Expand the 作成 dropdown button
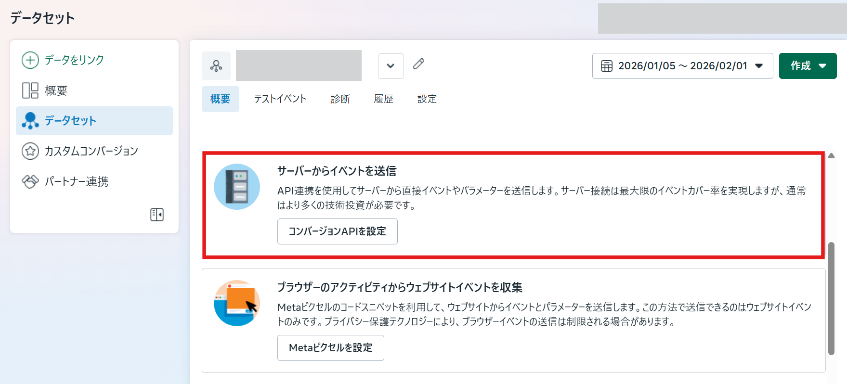Screen dimensions: 847x384 pos(808,66)
